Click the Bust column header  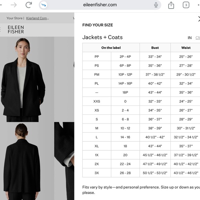point(155,48)
